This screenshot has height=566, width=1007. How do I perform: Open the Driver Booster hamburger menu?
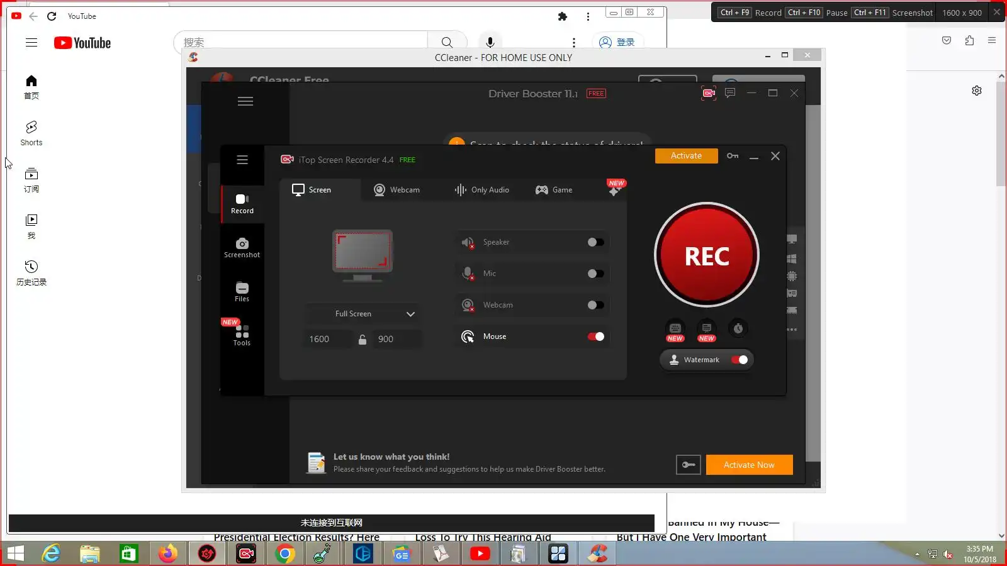coord(245,101)
